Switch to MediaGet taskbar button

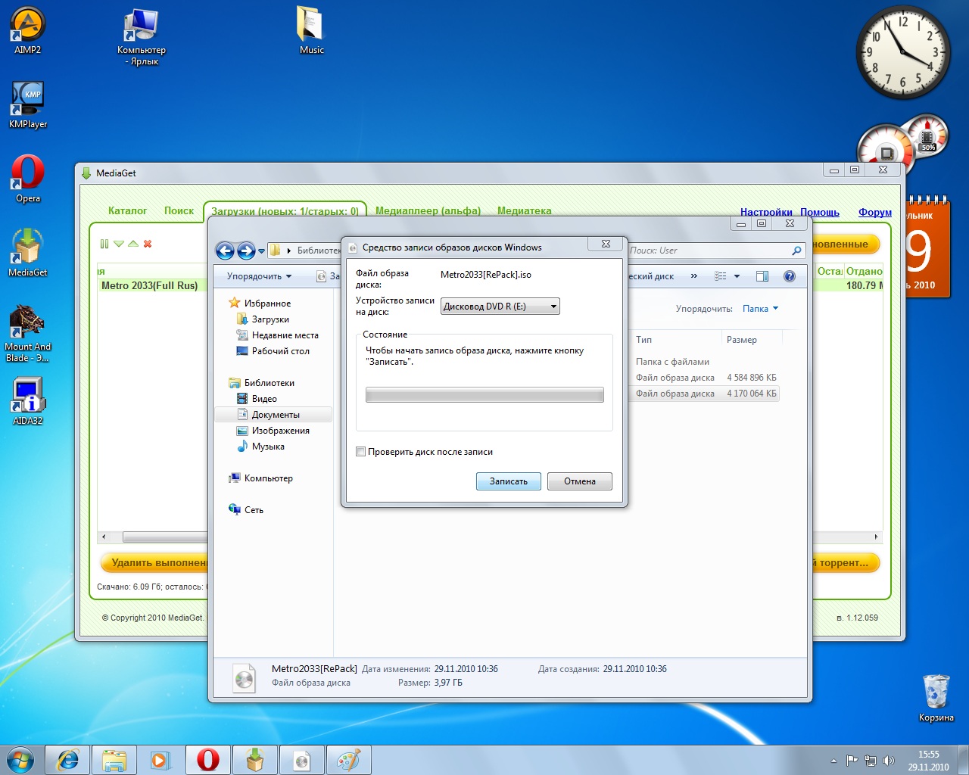255,760
